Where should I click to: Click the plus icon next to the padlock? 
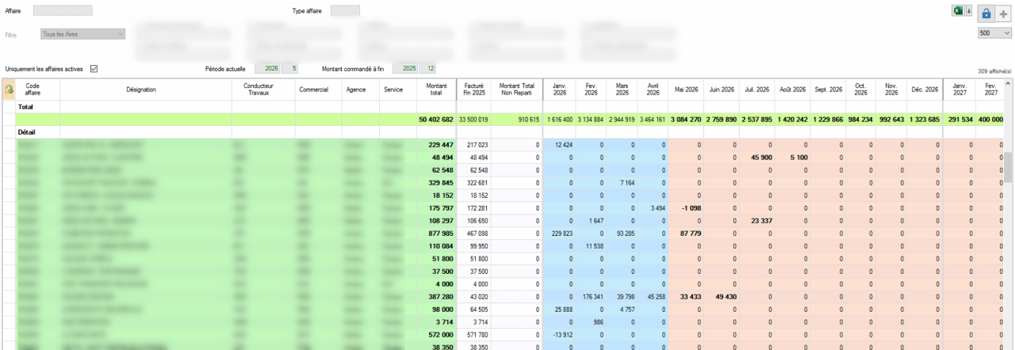[x=1003, y=13]
